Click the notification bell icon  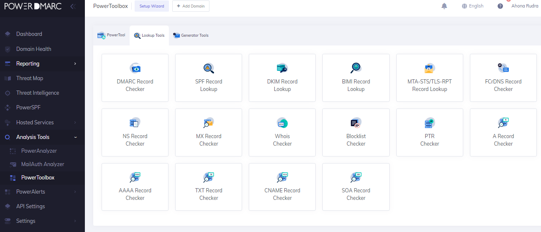[444, 6]
